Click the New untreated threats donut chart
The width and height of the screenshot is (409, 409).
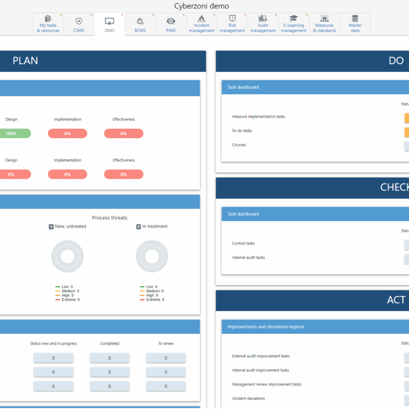coord(67,256)
